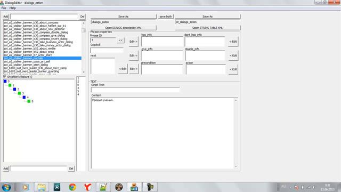Click Open DIALOG description XML button
Viewport: 341px width, 192px height.
[123, 28]
